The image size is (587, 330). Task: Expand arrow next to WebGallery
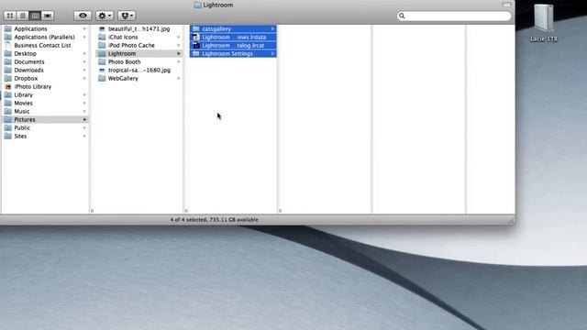pyautogui.click(x=179, y=78)
